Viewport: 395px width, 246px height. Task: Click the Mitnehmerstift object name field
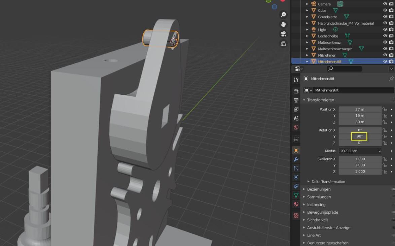[x=353, y=90]
